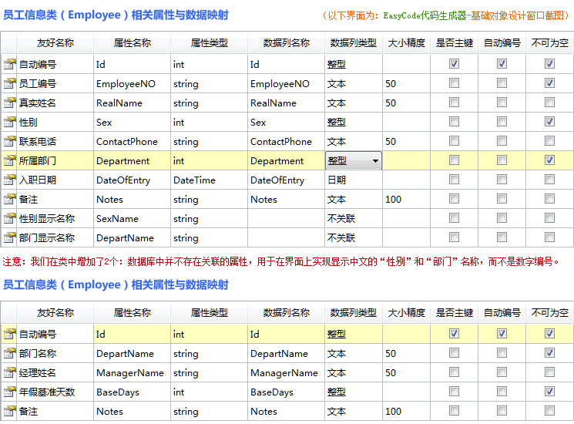Click the 性别 friendly name cell
Screen dimensions: 574x424
click(x=55, y=123)
